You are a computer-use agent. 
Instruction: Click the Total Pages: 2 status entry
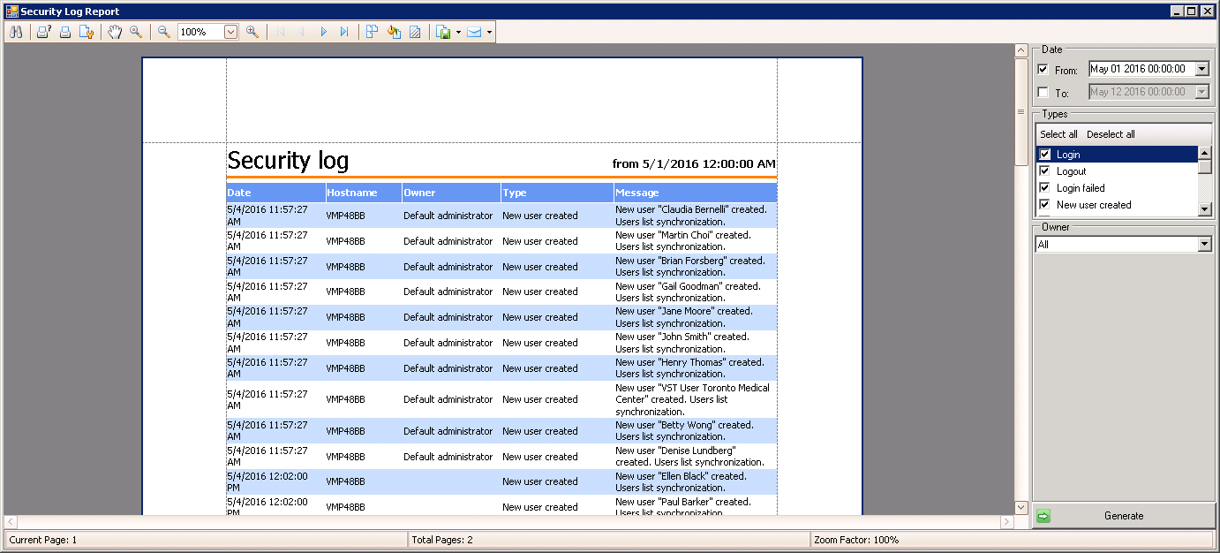pos(442,540)
